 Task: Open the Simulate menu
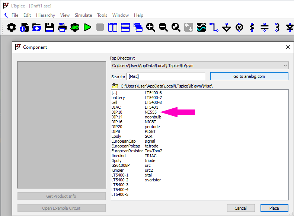coord(83,15)
